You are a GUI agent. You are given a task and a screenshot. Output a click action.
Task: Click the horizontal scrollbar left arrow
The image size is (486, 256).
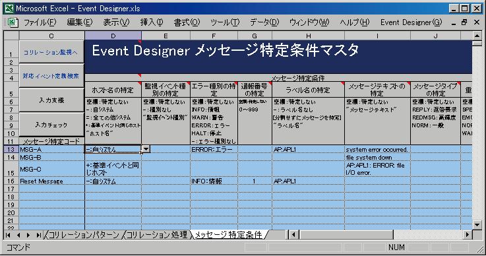point(293,235)
